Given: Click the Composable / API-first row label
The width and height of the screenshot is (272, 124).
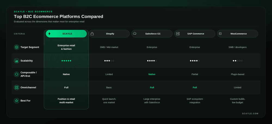Looking at the screenshot, I should (x=29, y=74).
